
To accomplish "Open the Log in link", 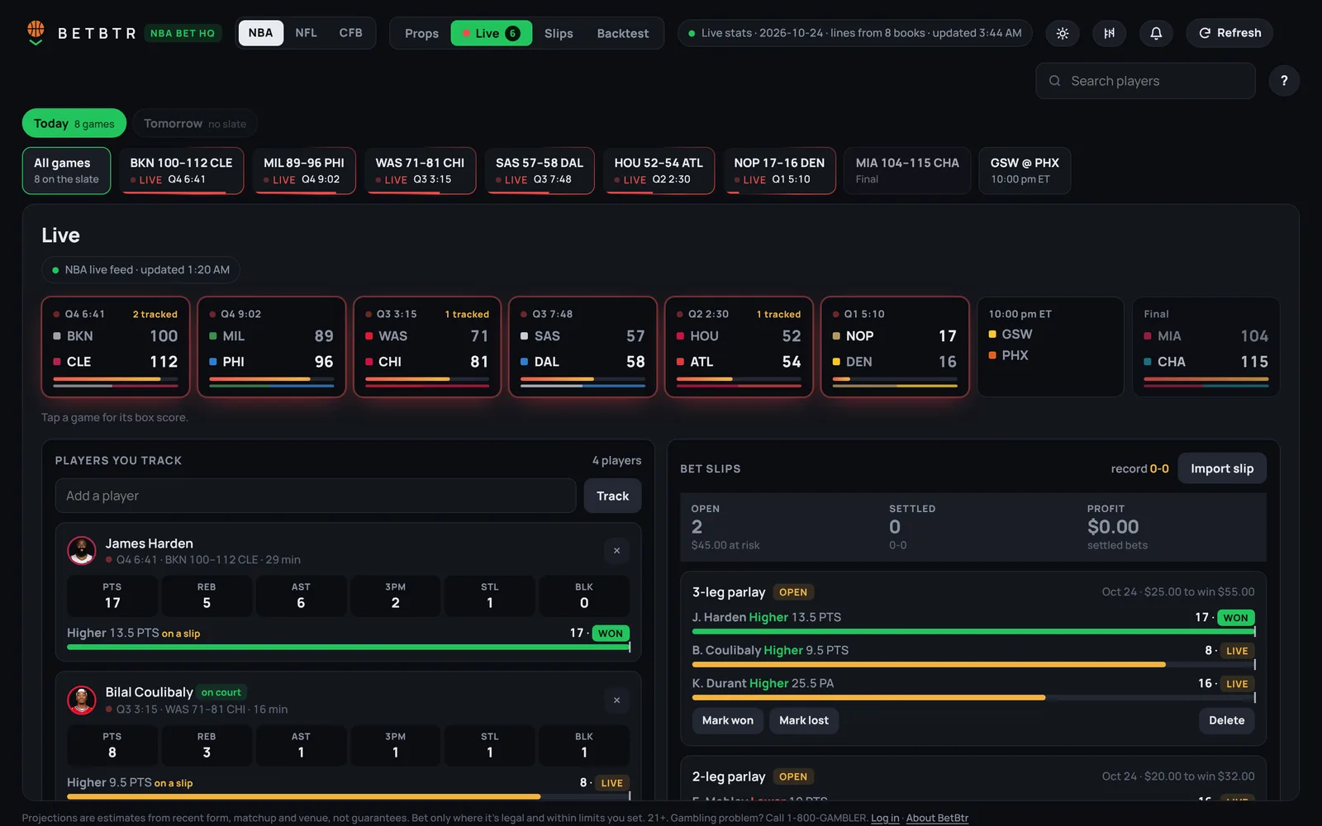I will [885, 818].
